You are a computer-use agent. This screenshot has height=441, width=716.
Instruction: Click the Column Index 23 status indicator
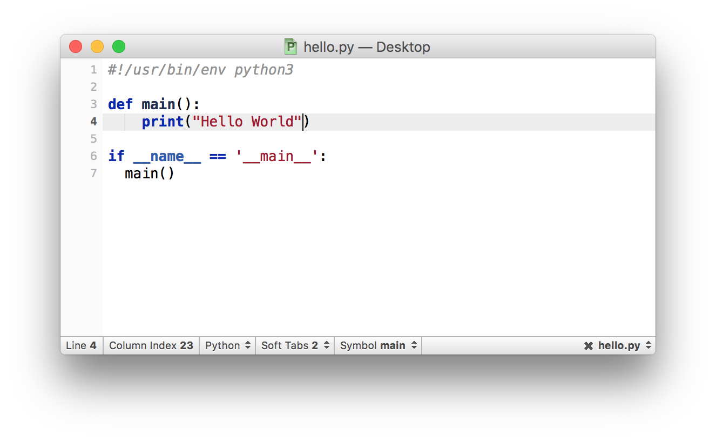coord(151,345)
